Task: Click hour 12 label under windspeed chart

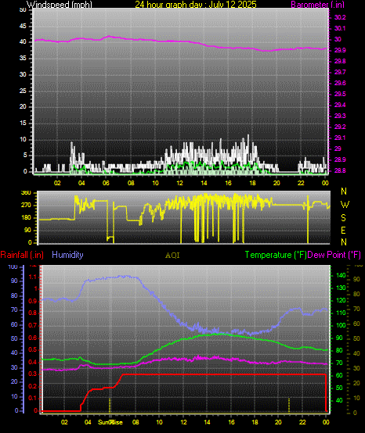Action: 179,183
